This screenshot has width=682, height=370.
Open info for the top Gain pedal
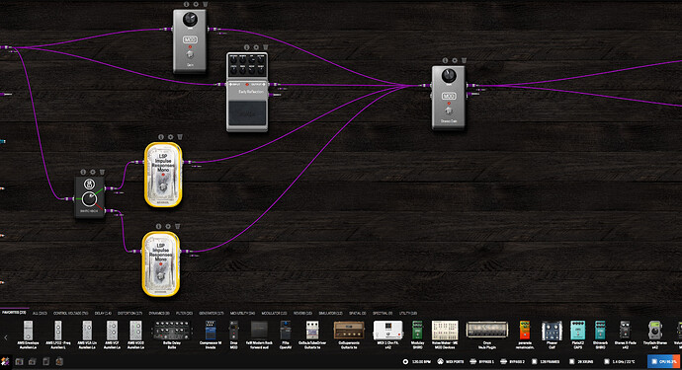pos(186,4)
